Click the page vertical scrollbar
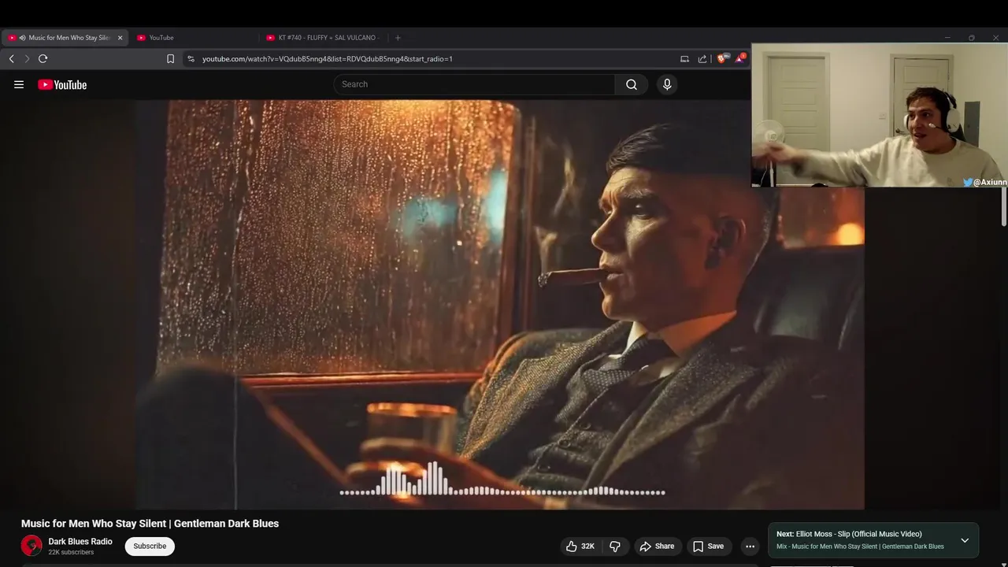This screenshot has height=567, width=1008. (x=1004, y=206)
